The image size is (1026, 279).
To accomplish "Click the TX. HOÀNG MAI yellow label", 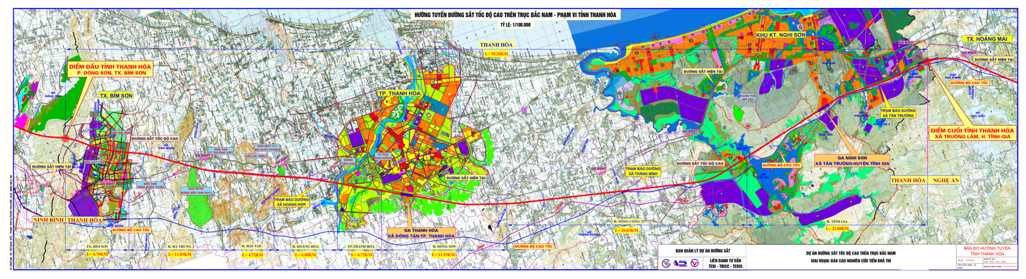I will point(986,39).
